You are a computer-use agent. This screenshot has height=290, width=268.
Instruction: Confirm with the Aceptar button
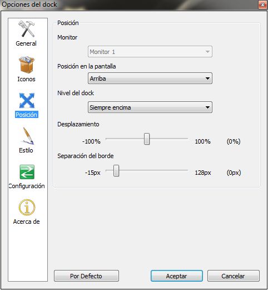[x=177, y=276]
